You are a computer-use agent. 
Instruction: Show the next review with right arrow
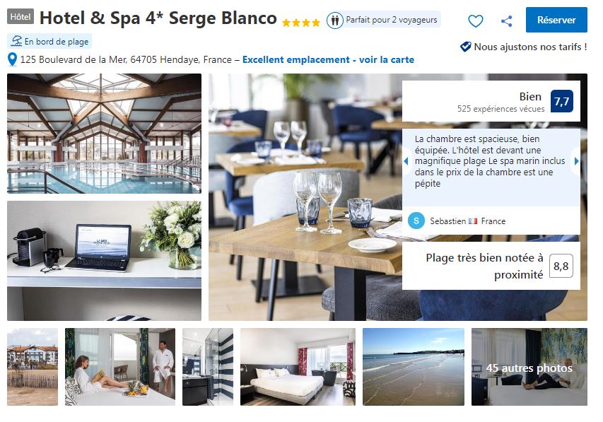point(576,161)
